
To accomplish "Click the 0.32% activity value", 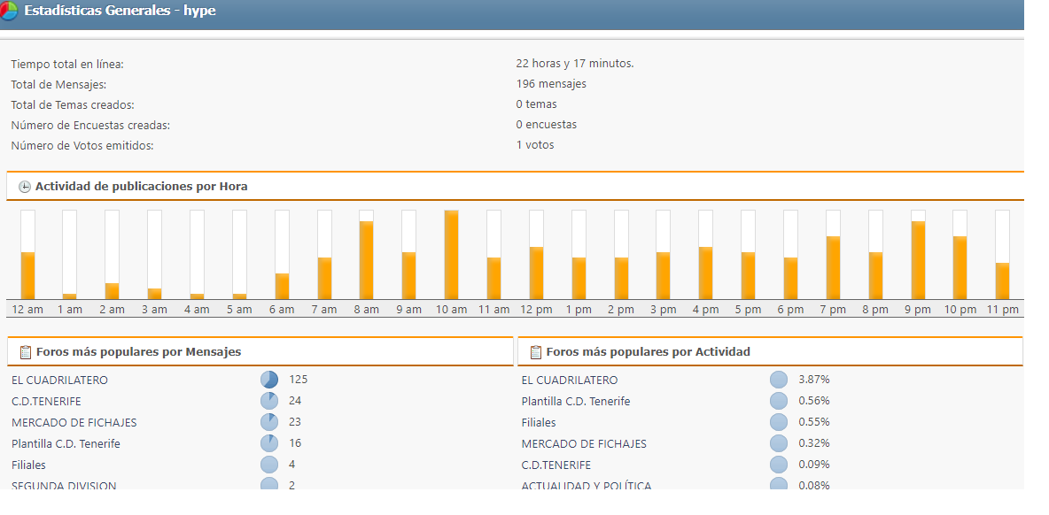I will point(814,442).
